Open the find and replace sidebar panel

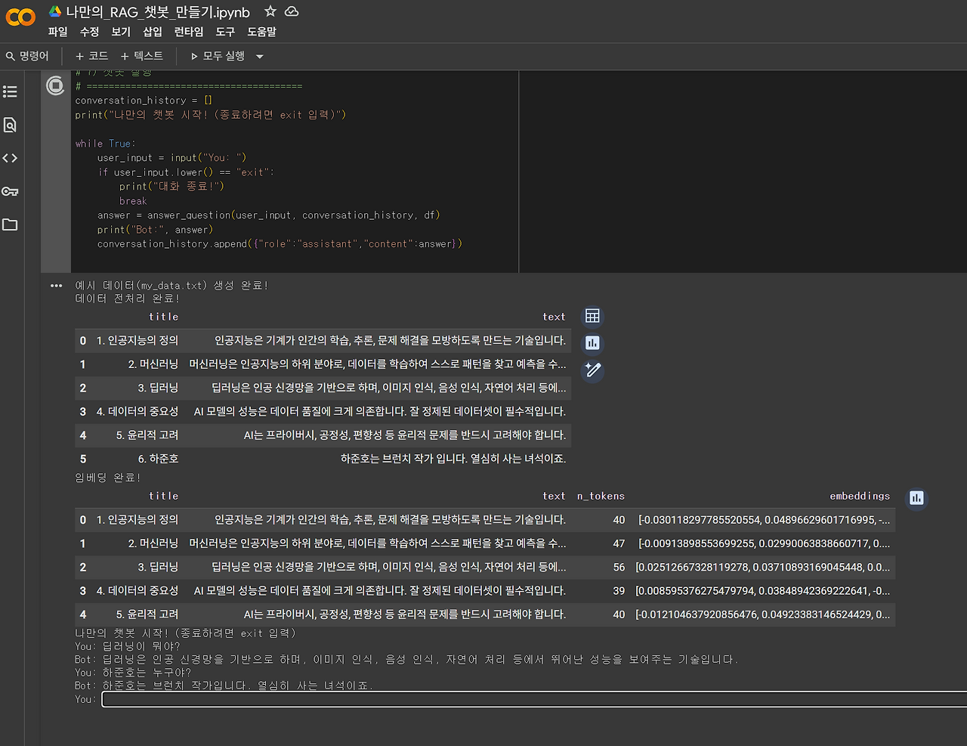click(10, 125)
